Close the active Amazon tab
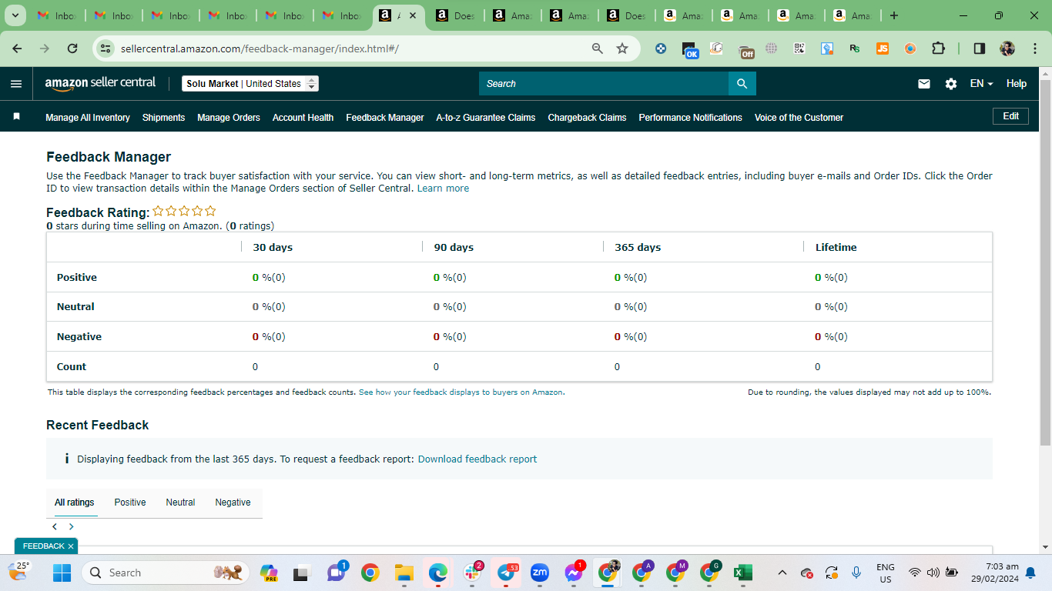Screen dimensions: 1052x591 (414, 15)
